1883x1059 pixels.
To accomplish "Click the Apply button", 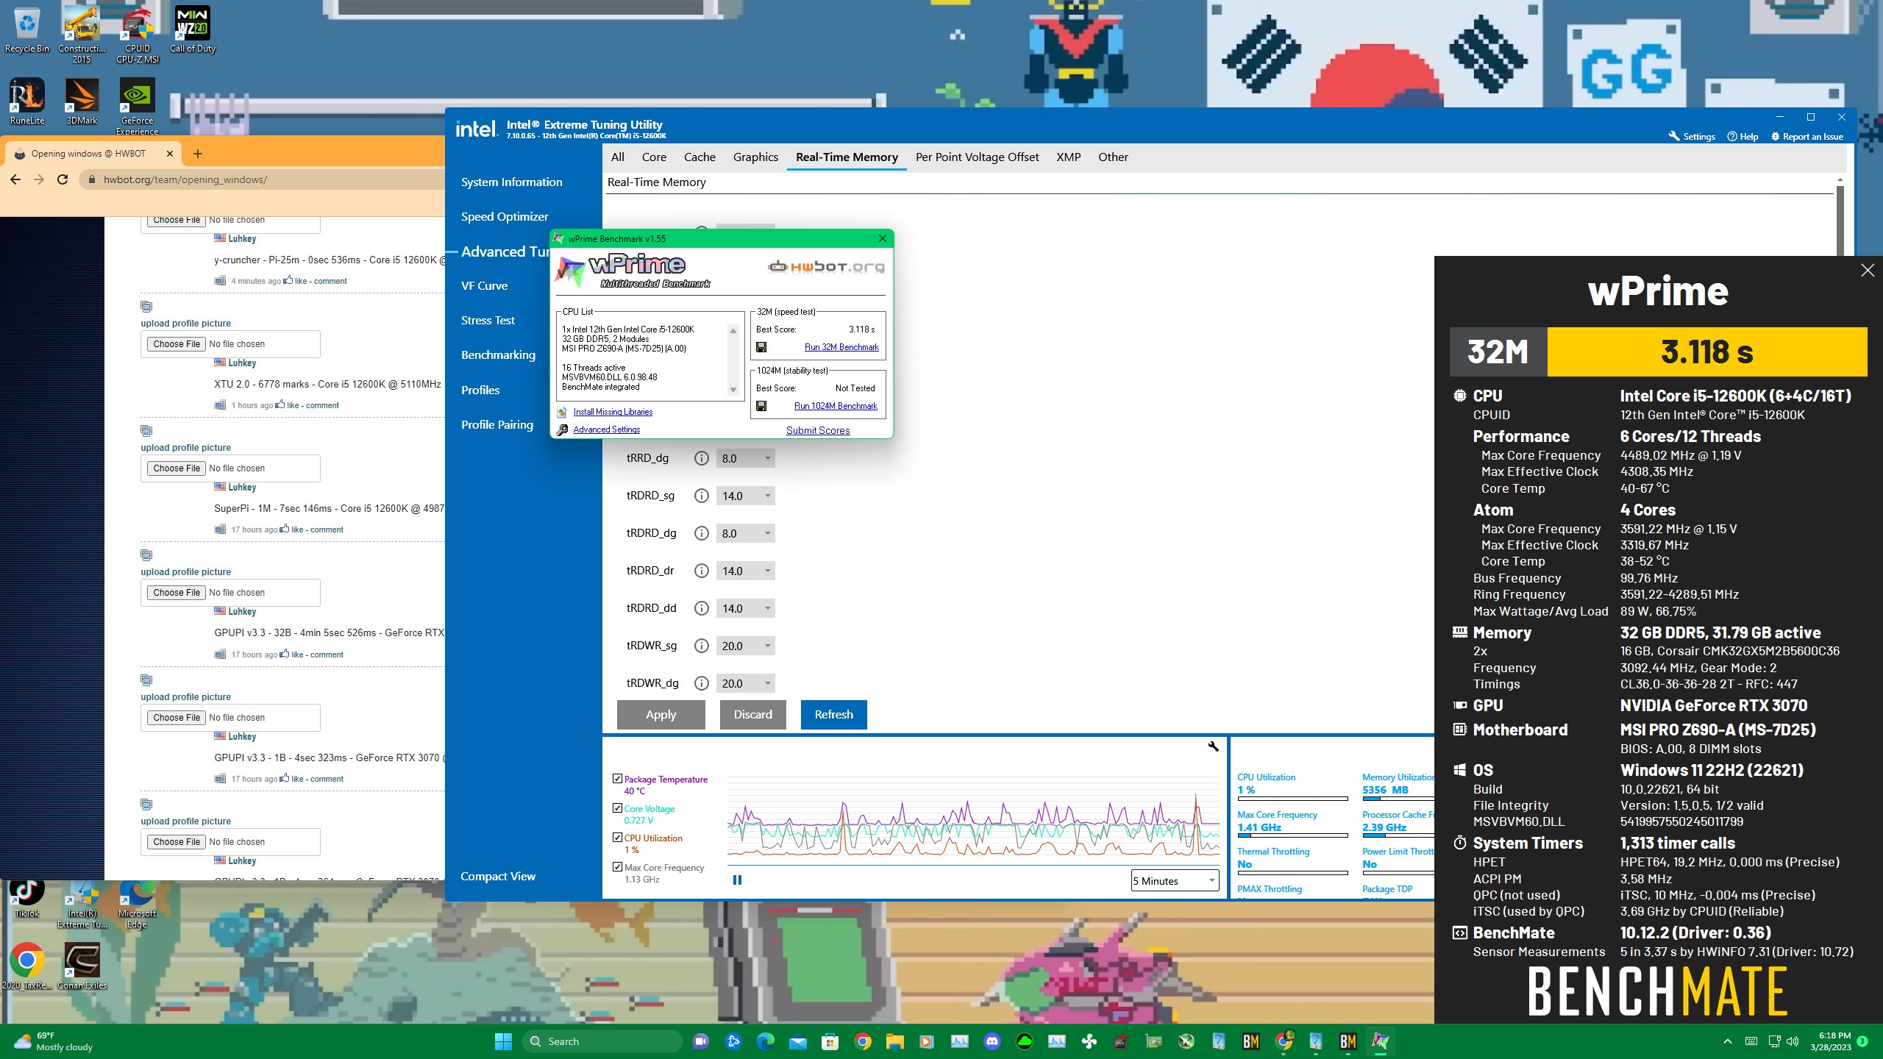I will [661, 714].
